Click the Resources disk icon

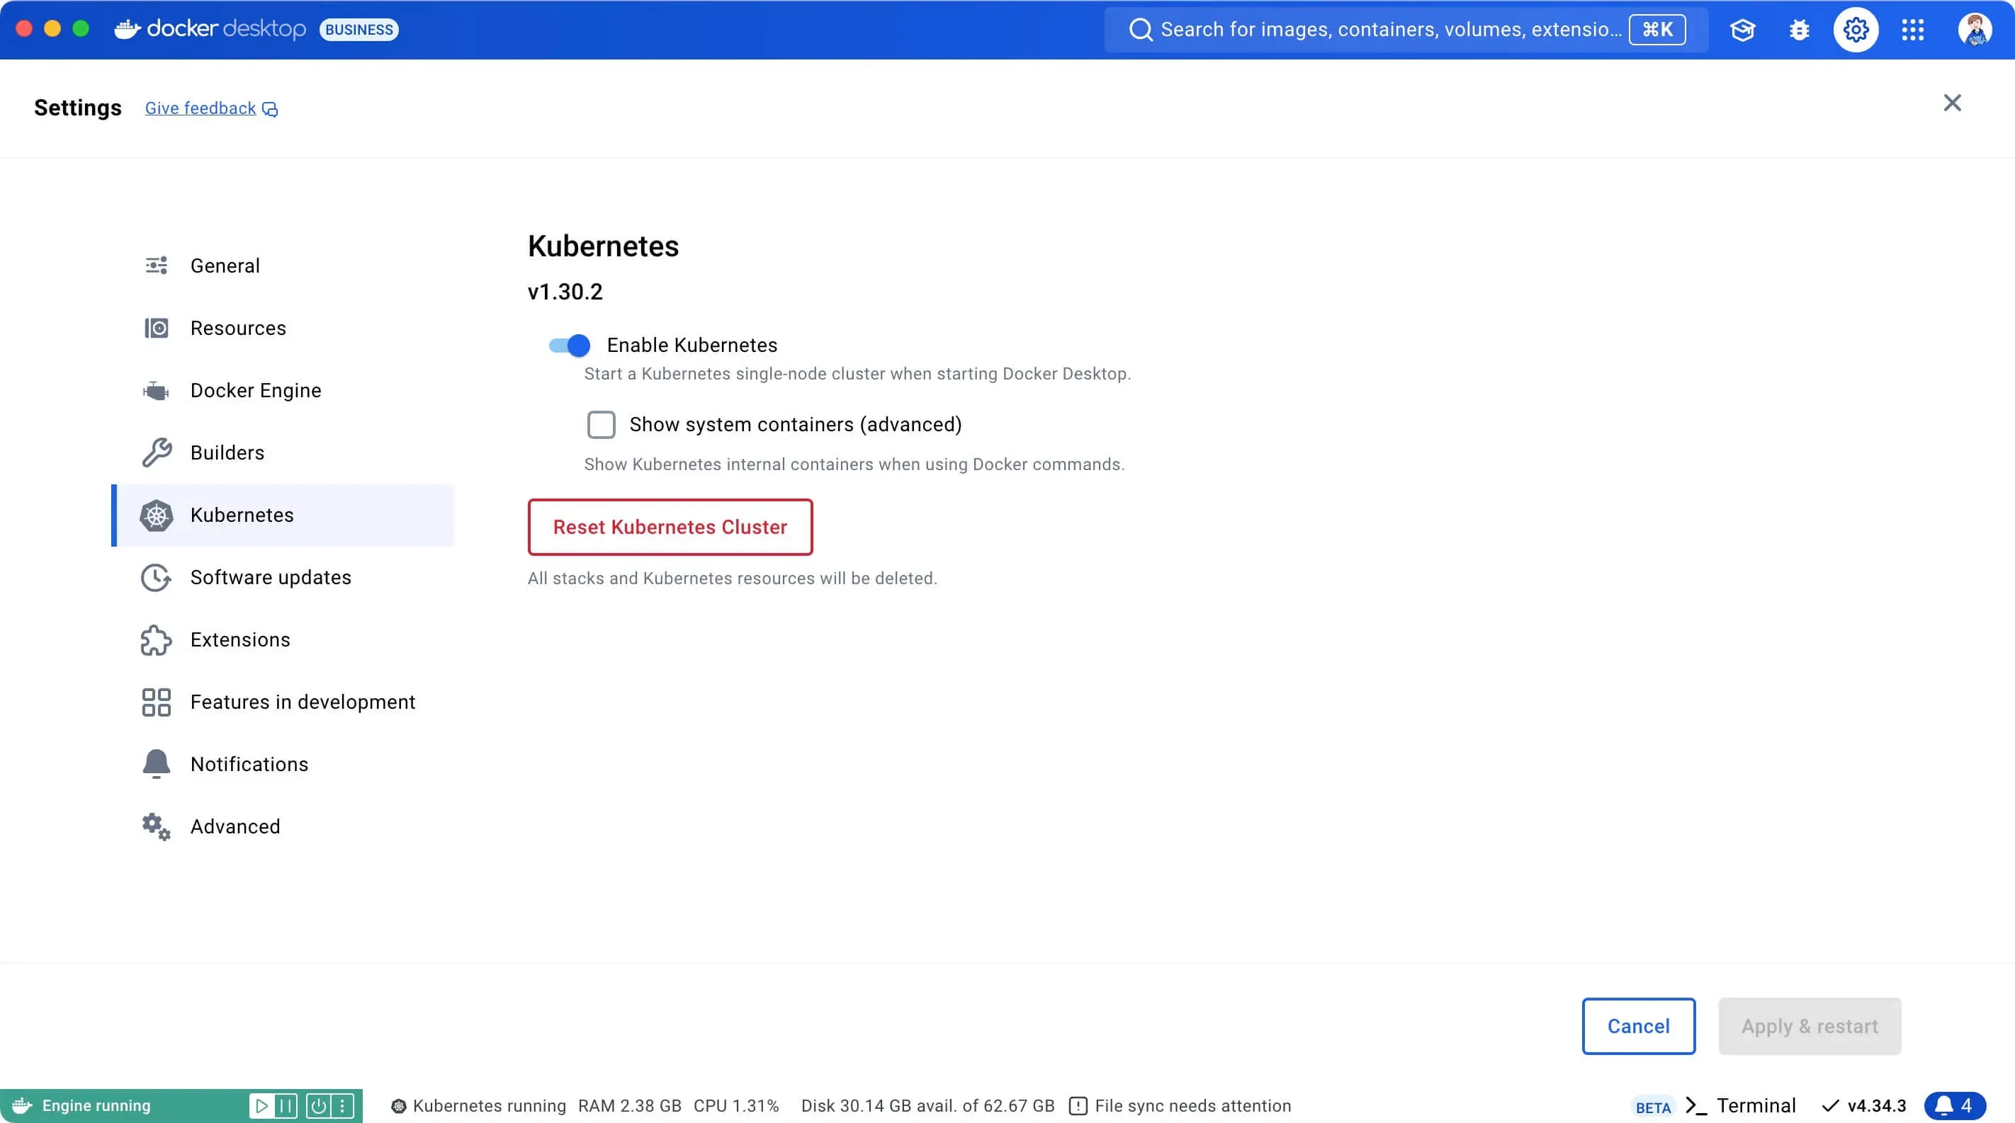tap(157, 329)
